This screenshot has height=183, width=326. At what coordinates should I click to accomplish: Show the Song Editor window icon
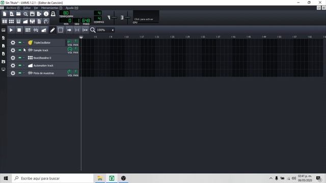(x=5, y=21)
